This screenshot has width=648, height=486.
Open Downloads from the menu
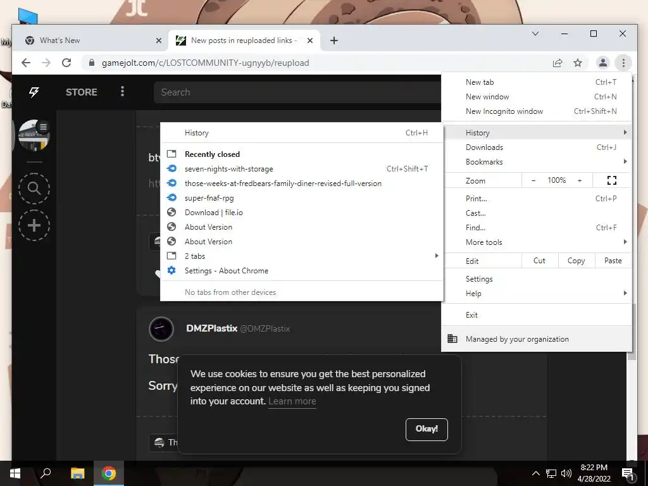[x=537, y=147]
